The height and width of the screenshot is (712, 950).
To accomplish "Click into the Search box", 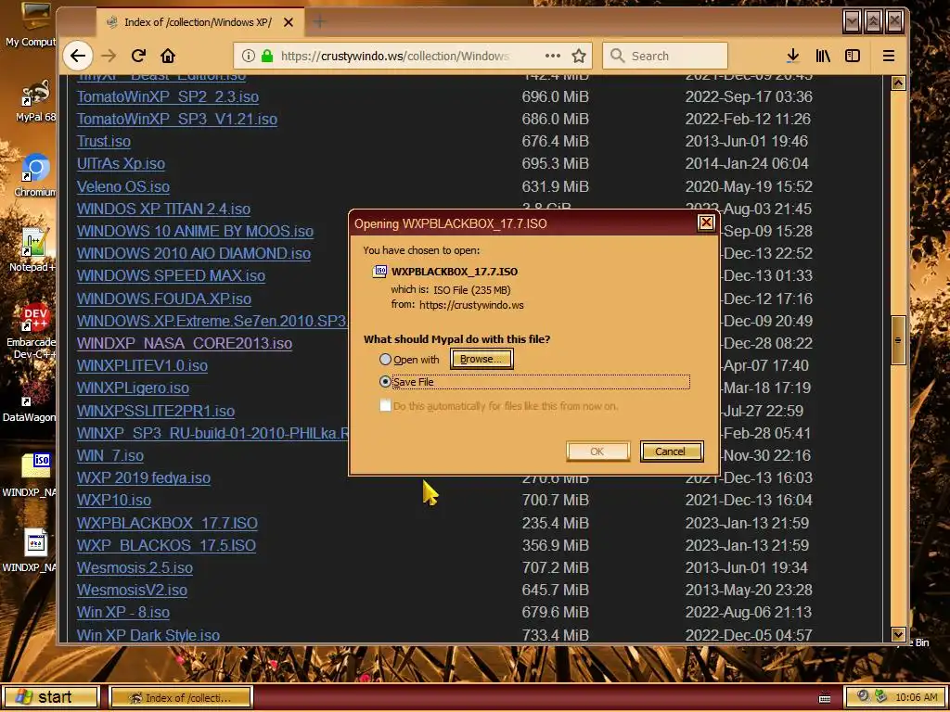I will (x=665, y=56).
